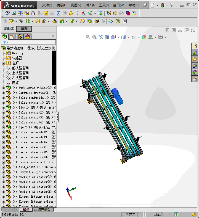
Task: Run the ABC spelling checker tool
Action: tap(7, 13)
